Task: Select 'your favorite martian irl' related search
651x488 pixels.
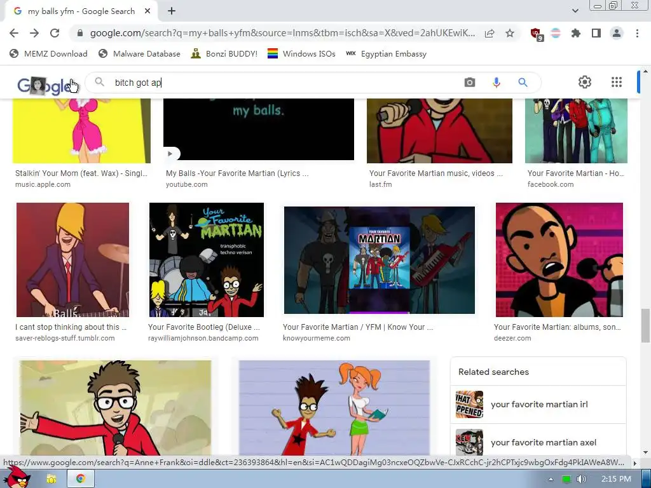Action: coord(538,404)
